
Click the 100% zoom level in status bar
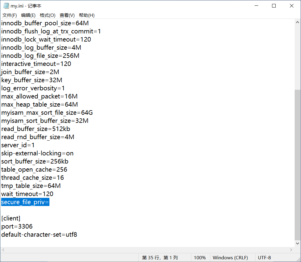pos(200,258)
